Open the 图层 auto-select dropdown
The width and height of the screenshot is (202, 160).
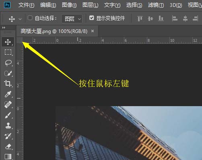tap(72, 18)
